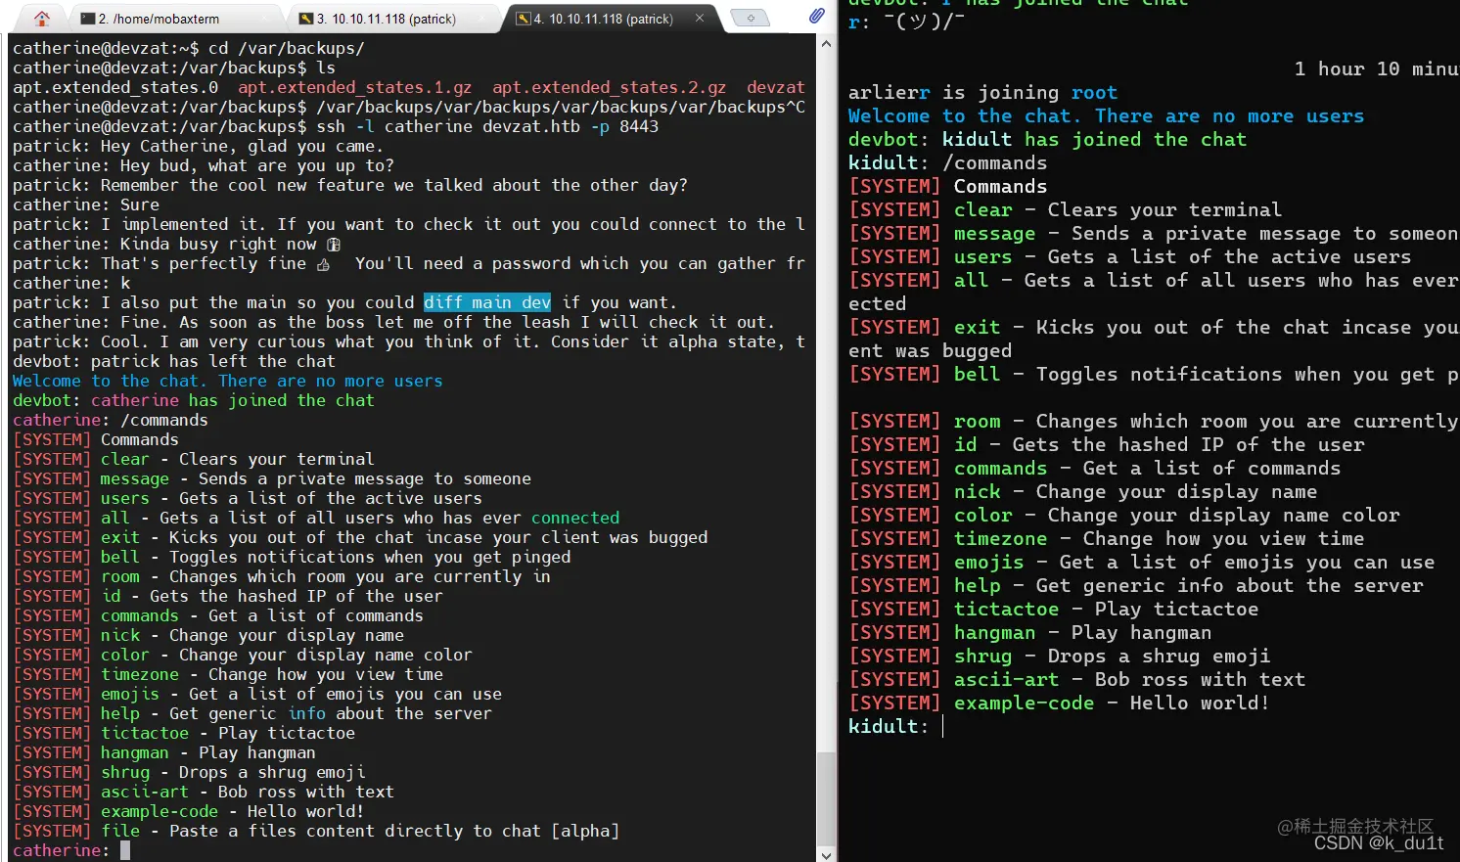Screen dimensions: 1460x862
Task: Click 'ssh -l catherine devzat.htb -p 8443' command
Action: point(487,126)
